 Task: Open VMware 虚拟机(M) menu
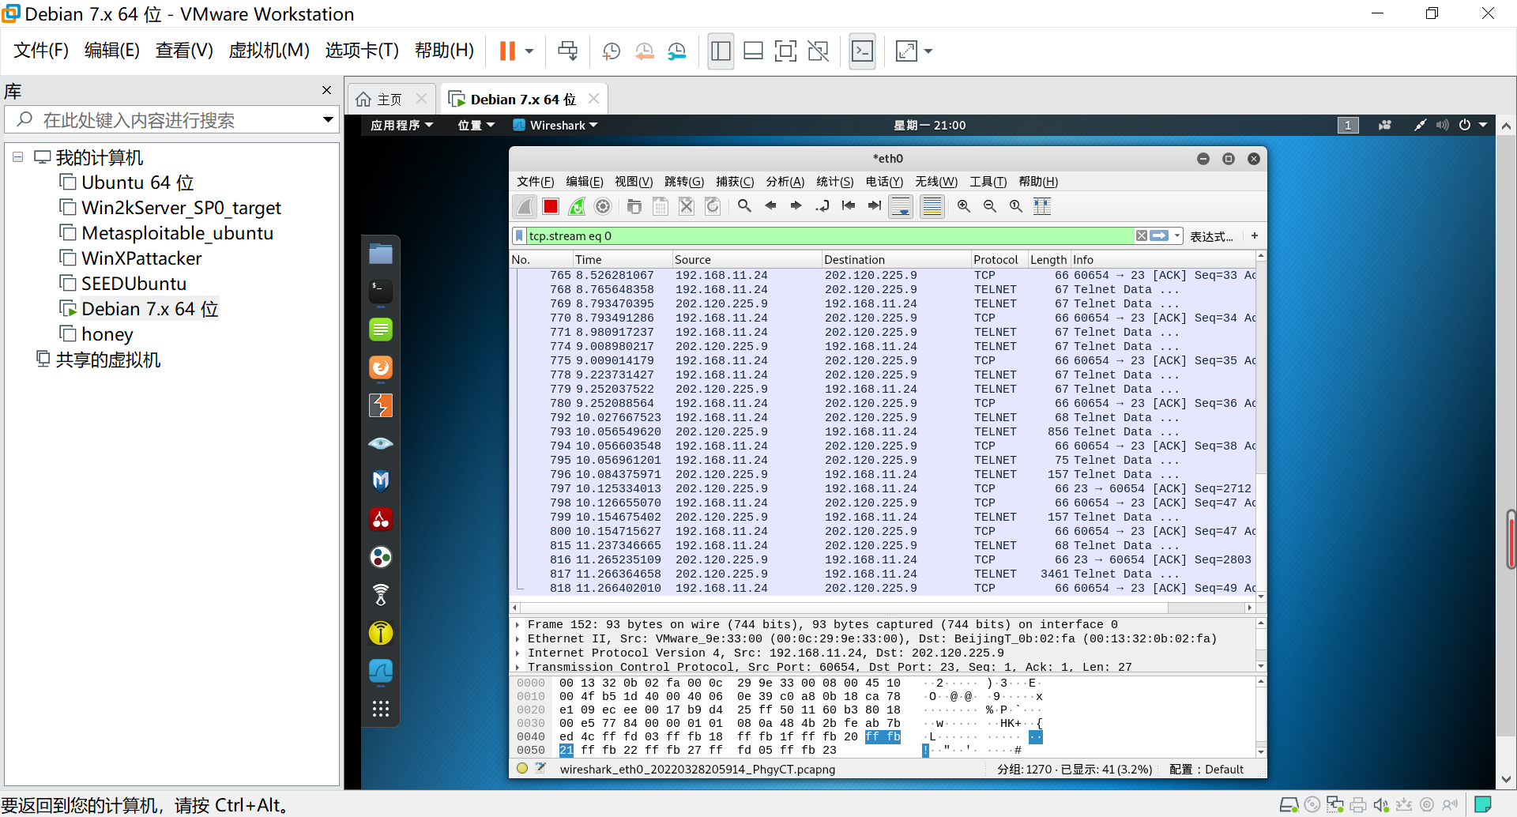269,51
